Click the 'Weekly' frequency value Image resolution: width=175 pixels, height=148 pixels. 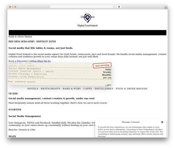[107, 72]
